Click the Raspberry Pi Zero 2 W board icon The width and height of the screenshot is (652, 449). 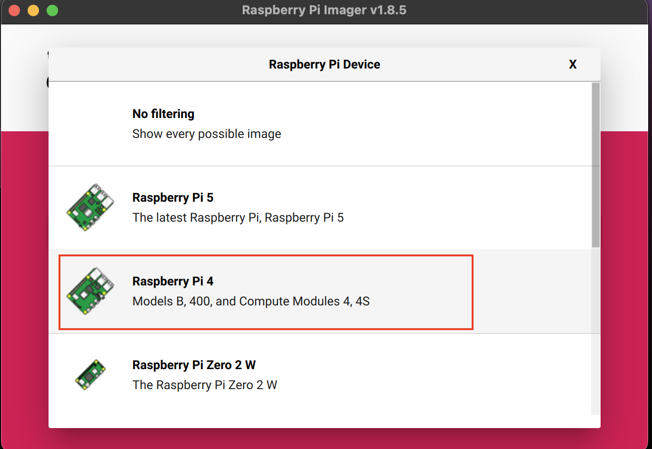pos(91,374)
